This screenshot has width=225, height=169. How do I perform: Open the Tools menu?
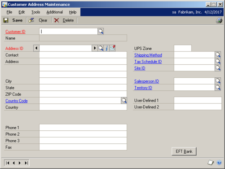(35, 12)
